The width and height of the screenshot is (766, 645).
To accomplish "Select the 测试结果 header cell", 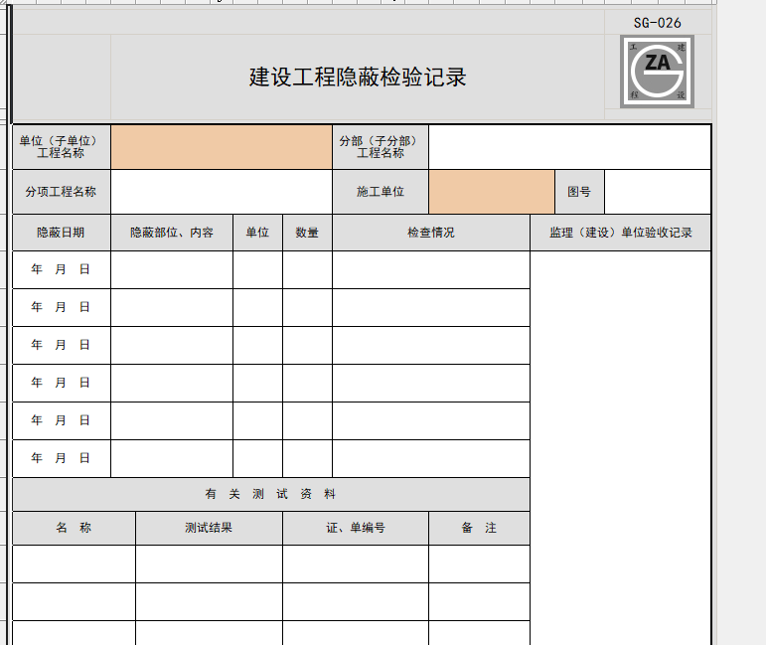I will (209, 528).
